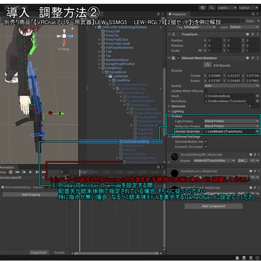Viewport: 261px width, 261px height.
Task: Open the Shader dropdown for SmsMatBodyBlk
Action: (x=214, y=160)
